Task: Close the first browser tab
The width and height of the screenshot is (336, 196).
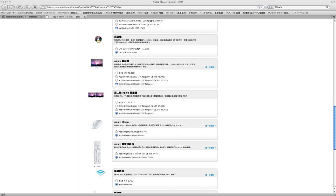Action: pyautogui.click(x=41, y=17)
